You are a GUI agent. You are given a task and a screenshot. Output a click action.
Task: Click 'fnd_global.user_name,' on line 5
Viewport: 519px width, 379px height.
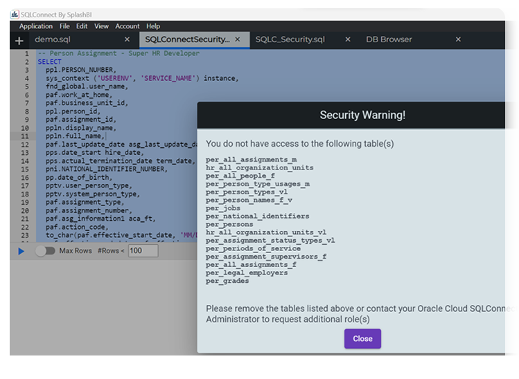87,86
